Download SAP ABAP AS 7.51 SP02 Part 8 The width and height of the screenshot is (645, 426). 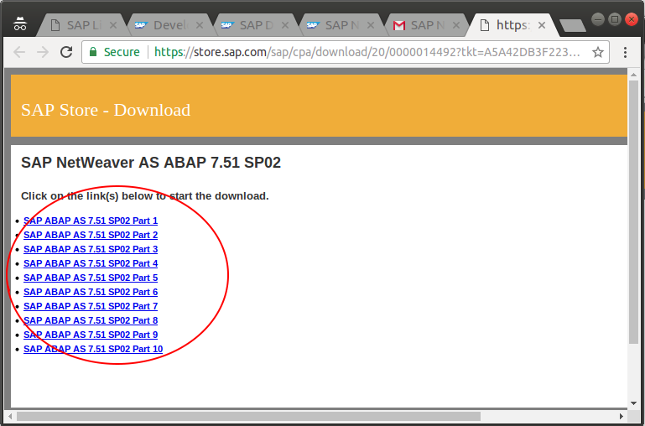[91, 320]
